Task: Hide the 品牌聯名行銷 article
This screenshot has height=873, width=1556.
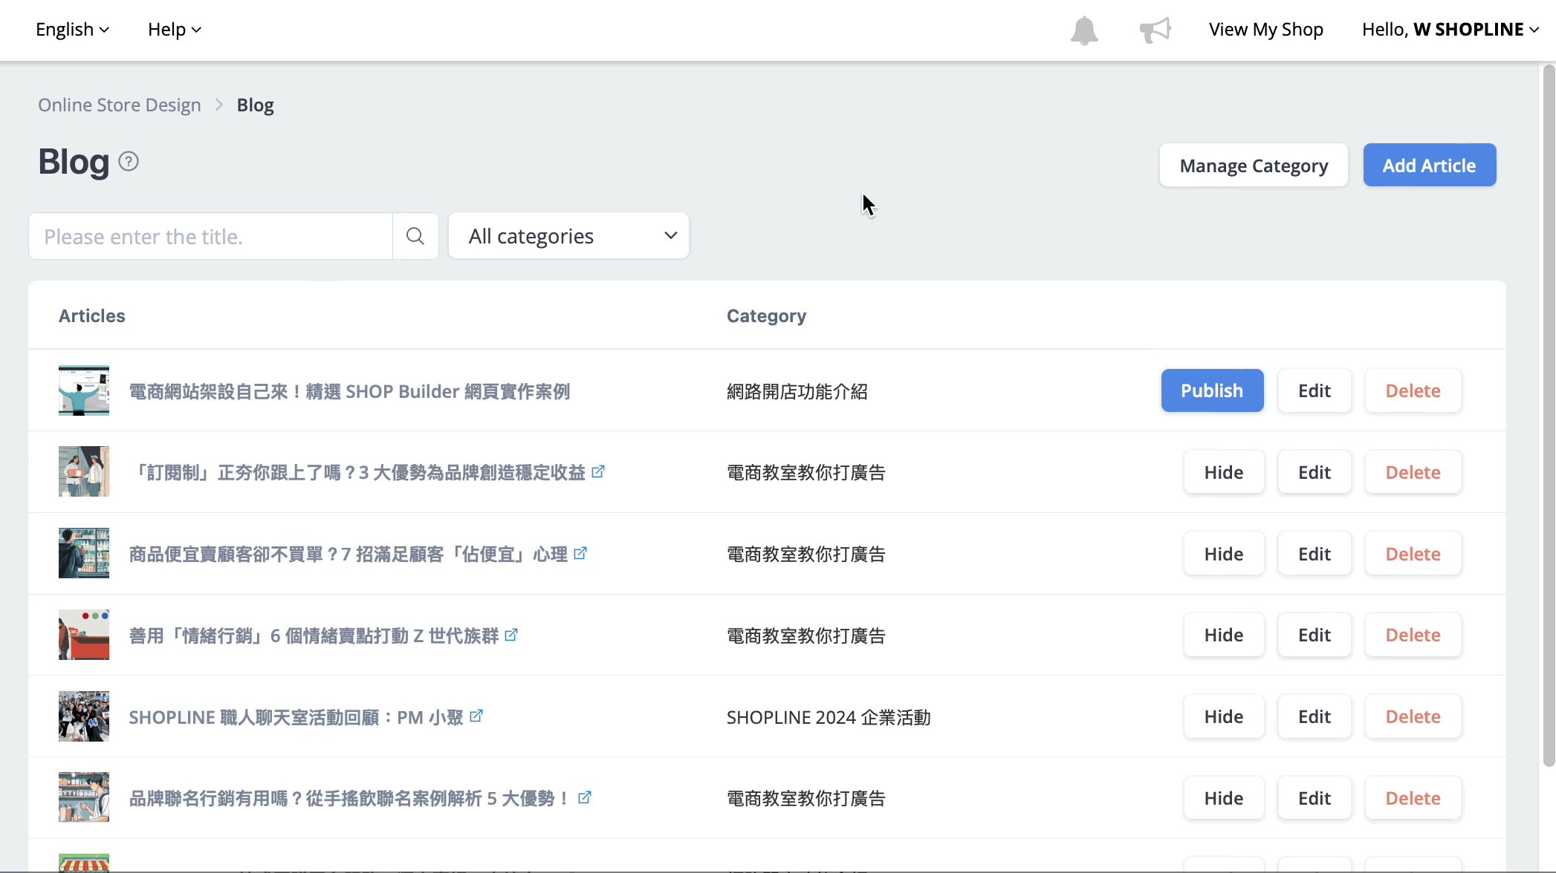Action: point(1224,798)
